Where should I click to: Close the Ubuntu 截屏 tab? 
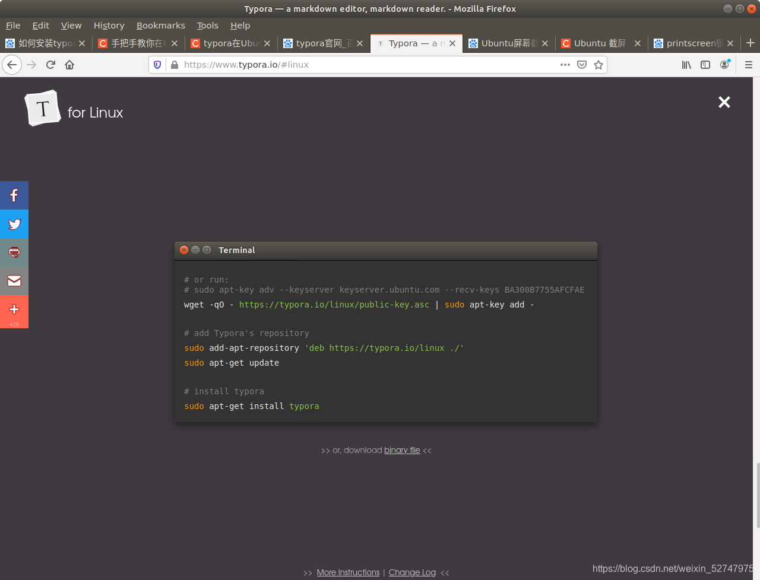pos(638,43)
